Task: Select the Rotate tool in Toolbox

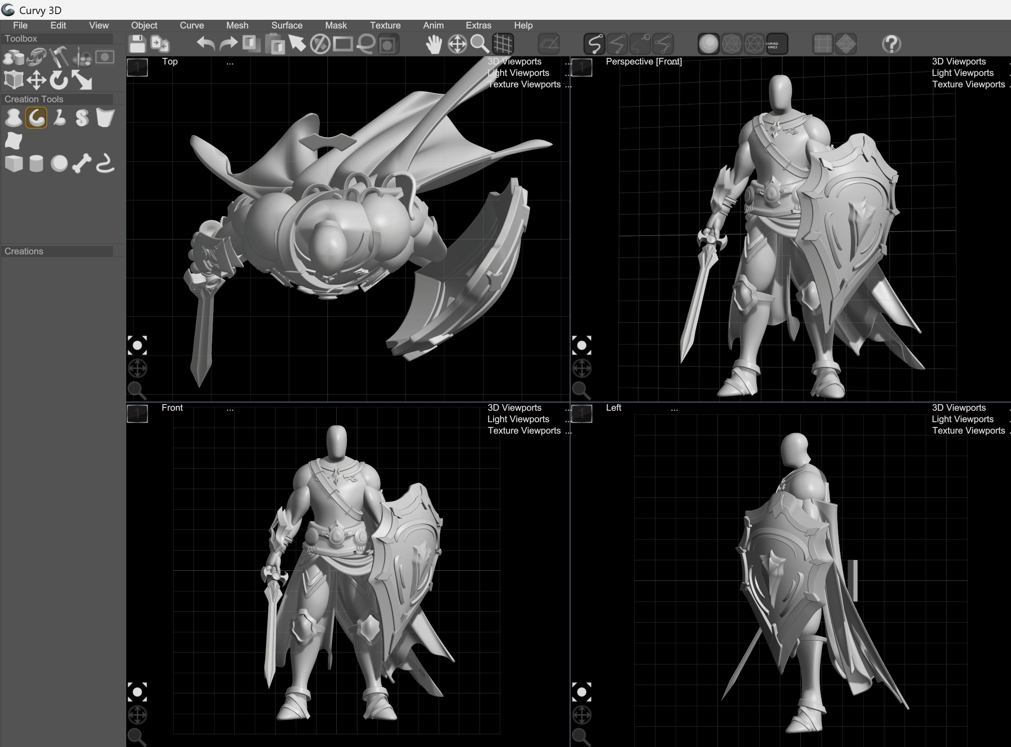Action: click(x=59, y=80)
